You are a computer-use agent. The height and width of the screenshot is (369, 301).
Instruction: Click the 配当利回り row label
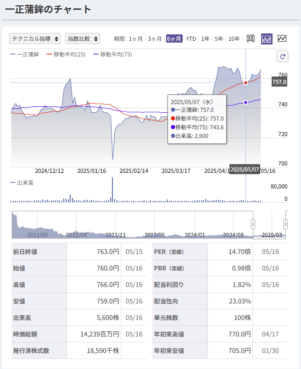coord(169,285)
